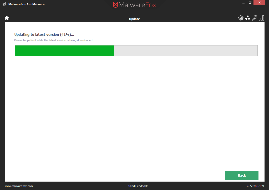Viewport: 269px width, 190px height.
Task: Click the 'Please be patient' message text
Action: pos(55,40)
